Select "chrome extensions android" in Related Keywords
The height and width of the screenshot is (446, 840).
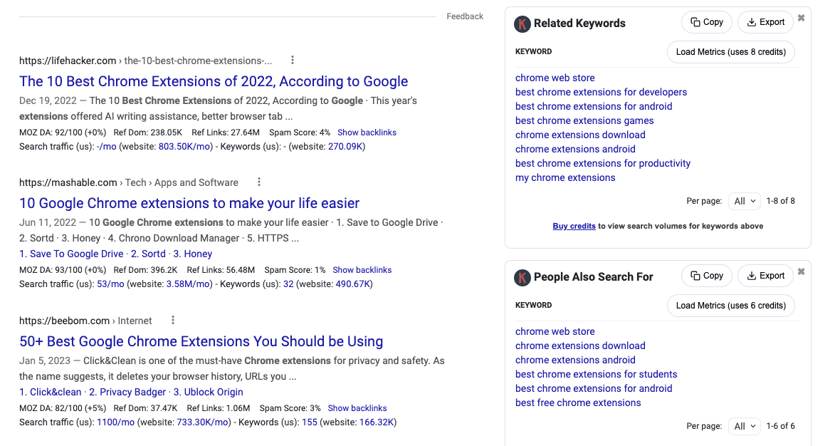[x=575, y=149]
